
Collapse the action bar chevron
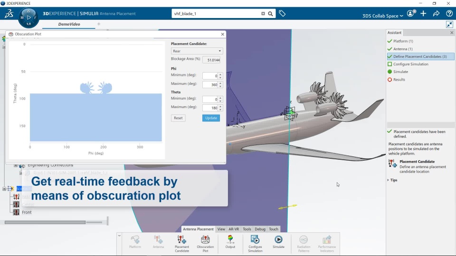pos(119,236)
